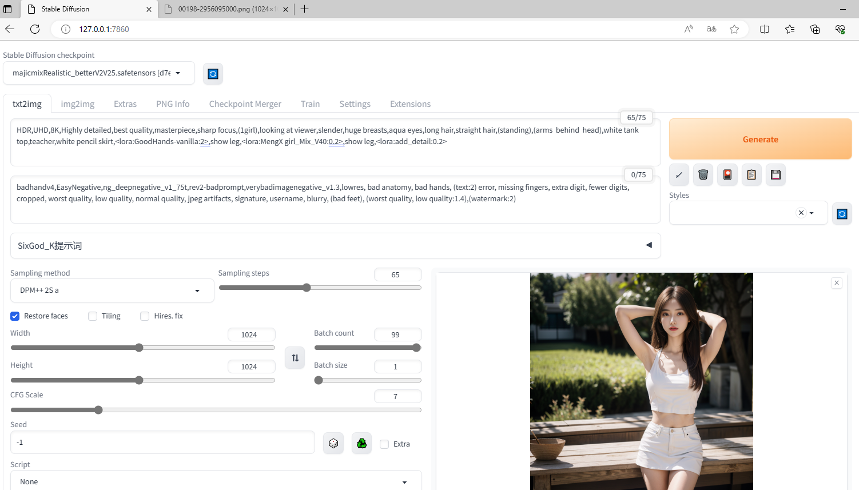859x490 pixels.
Task: Enable the Hires. fix checkbox
Action: tap(145, 316)
